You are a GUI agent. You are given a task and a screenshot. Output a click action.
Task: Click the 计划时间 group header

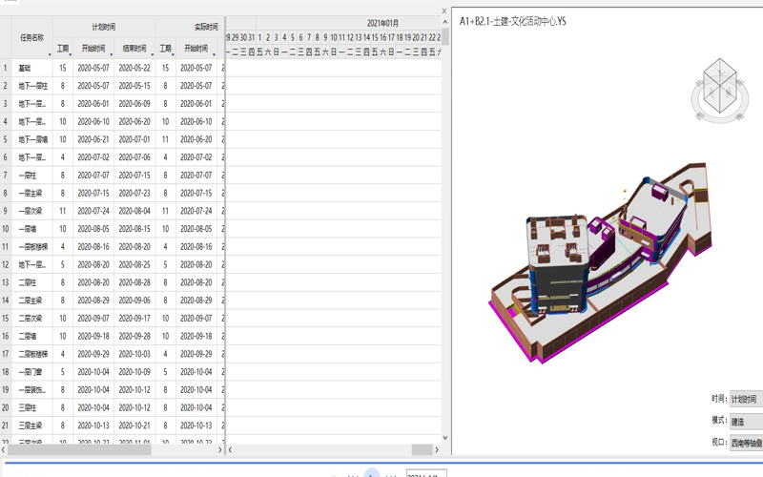coord(104,27)
